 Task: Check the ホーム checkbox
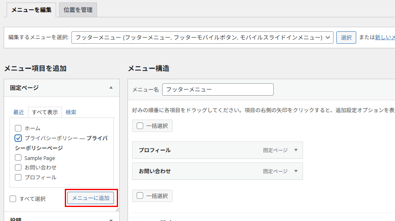click(18, 128)
